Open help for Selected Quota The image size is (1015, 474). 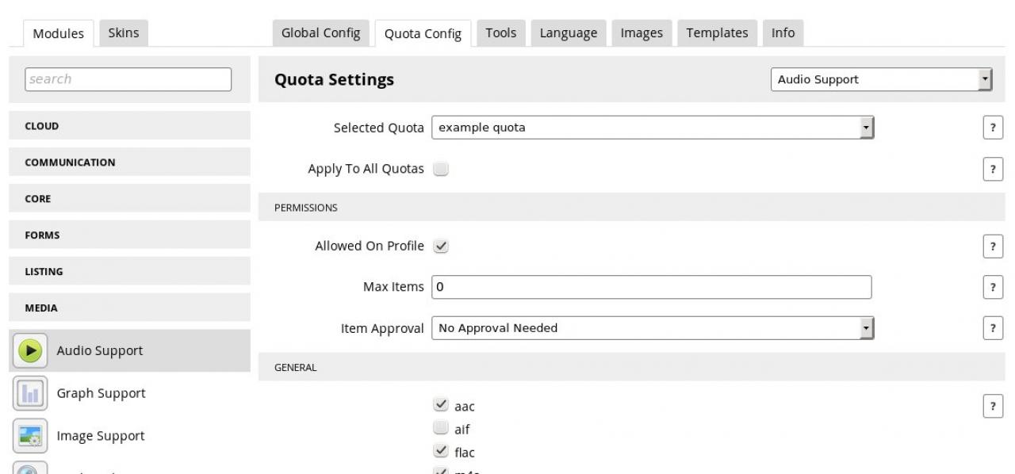coord(992,128)
